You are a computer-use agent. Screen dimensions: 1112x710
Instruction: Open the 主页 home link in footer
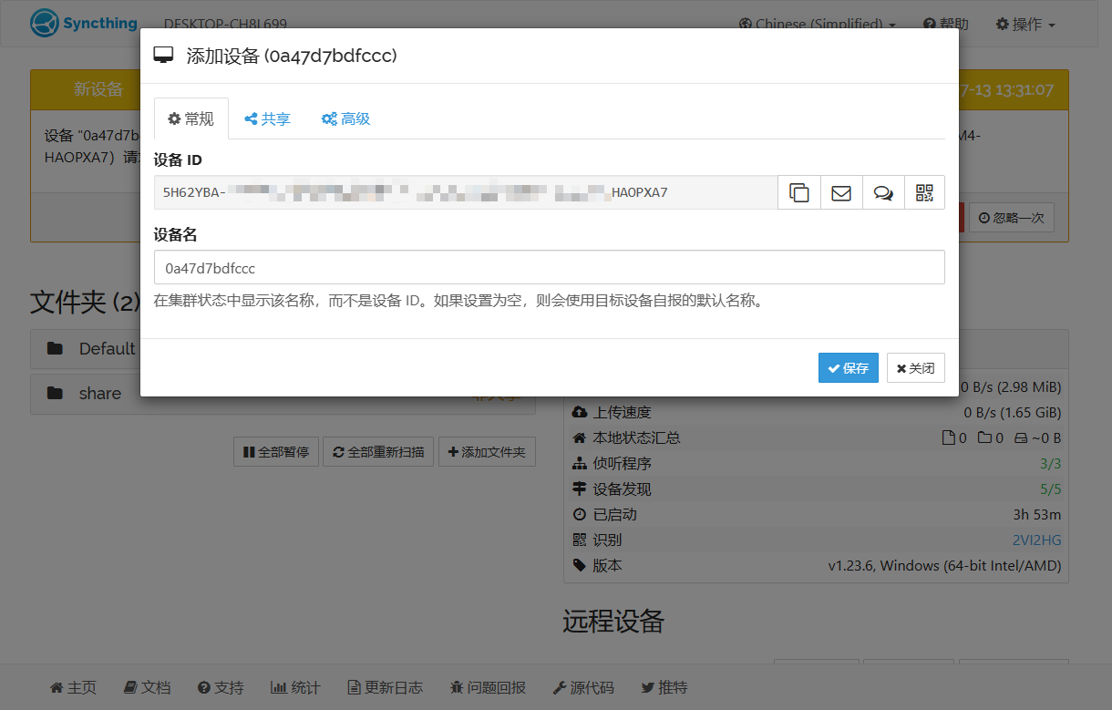click(73, 687)
